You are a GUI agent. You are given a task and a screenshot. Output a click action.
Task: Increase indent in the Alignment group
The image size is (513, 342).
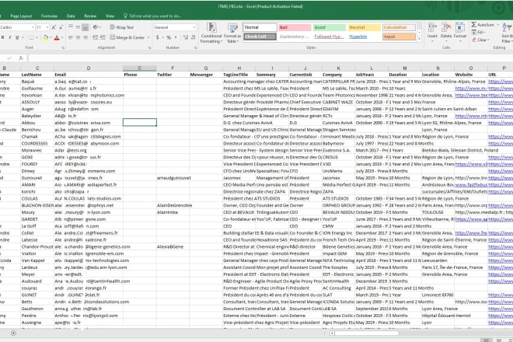tap(103, 37)
